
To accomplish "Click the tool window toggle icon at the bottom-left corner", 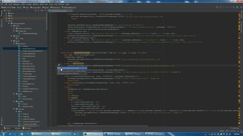I will tap(2, 131).
